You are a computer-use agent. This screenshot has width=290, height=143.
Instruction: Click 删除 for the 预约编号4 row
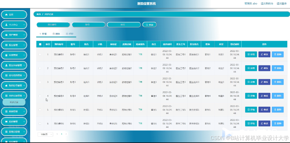[x=278, y=96]
